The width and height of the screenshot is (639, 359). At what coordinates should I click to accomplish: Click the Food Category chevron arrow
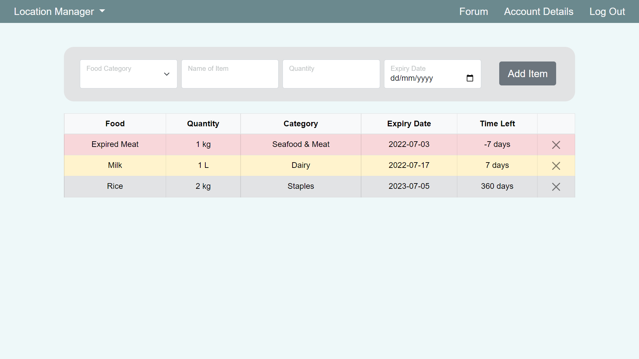pyautogui.click(x=167, y=74)
